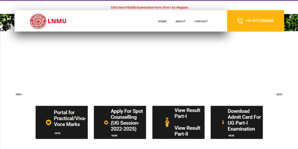Click graduation cap icon beside Apply For Spot Counselling
Image resolution: width=298 pixels, height=149 pixels.
pyautogui.click(x=106, y=123)
